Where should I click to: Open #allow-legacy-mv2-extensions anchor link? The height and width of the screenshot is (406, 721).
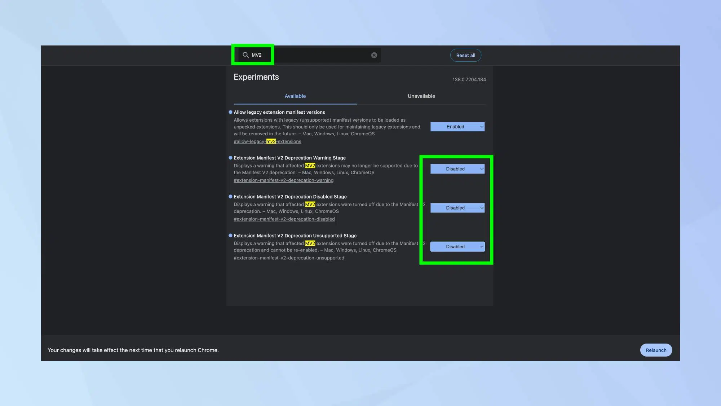(x=267, y=141)
